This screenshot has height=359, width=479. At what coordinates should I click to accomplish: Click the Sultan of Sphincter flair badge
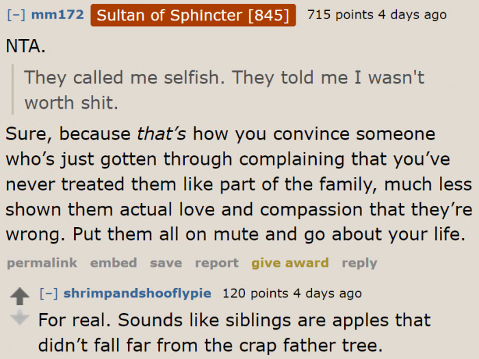point(193,14)
